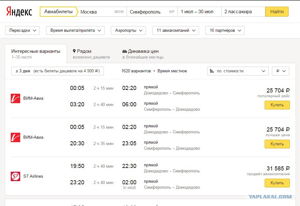Open the ₽ currency selector dropdown
The width and height of the screenshot is (300, 206).
point(280,71)
